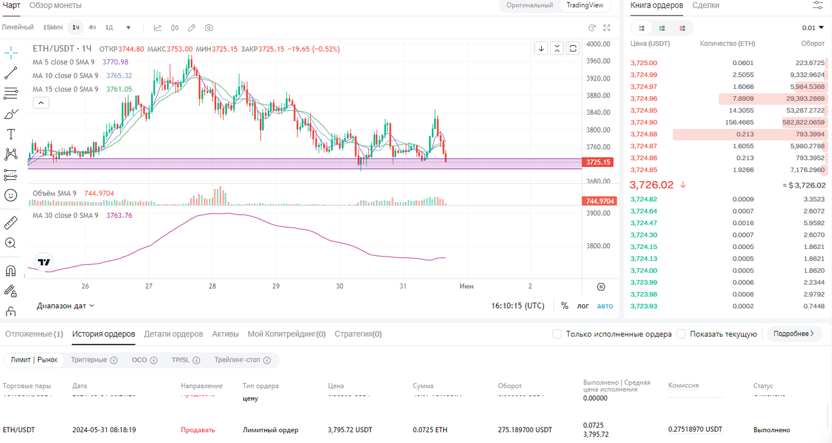This screenshot has width=832, height=443.
Task: Open the 0.01 price precision dropdown
Action: [x=813, y=28]
